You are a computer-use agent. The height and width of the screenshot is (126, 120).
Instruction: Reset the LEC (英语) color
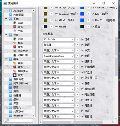point(88,14)
